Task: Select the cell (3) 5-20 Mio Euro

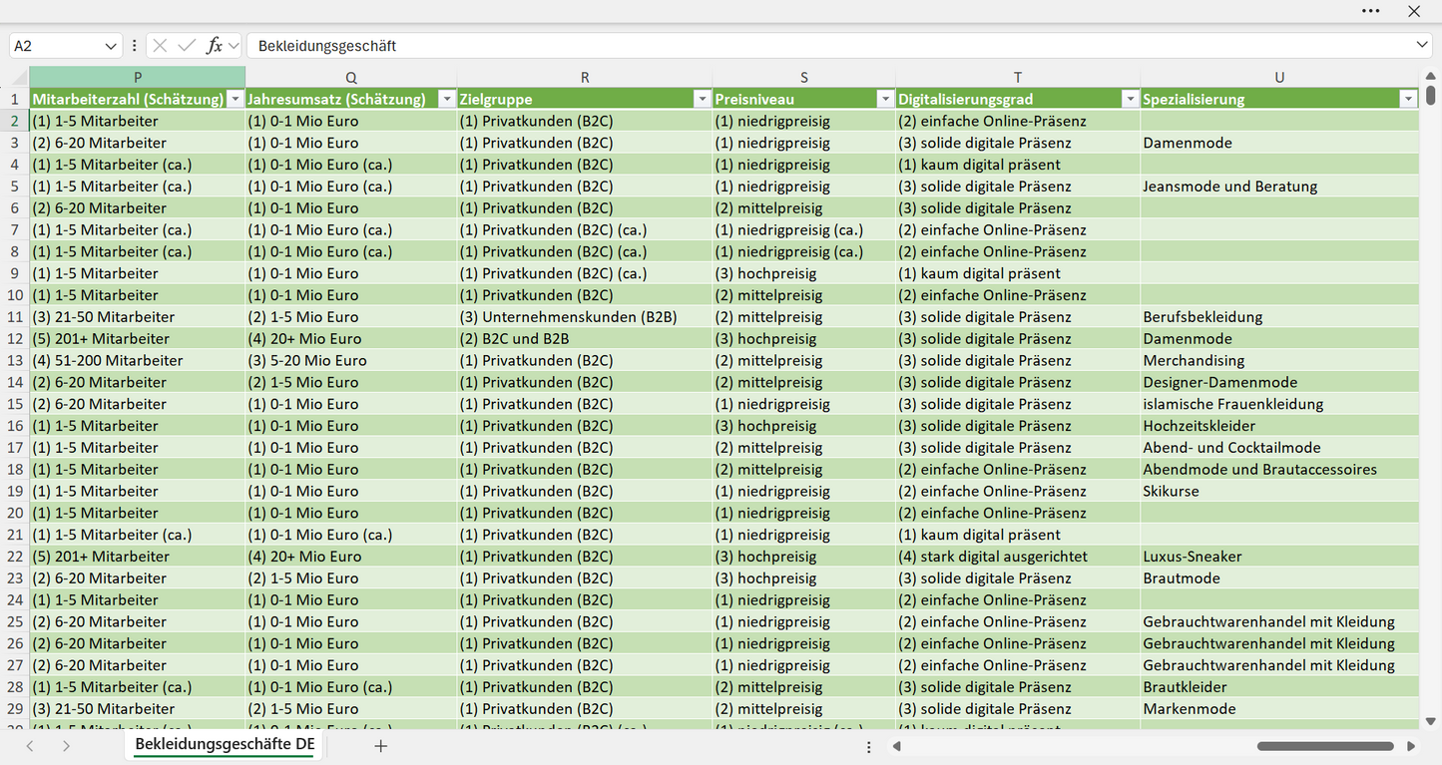Action: click(x=351, y=361)
